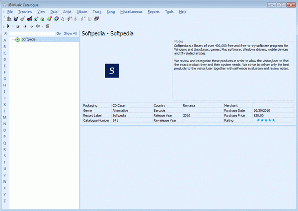
Task: Filter artists by letter W
Action: tap(5, 182)
